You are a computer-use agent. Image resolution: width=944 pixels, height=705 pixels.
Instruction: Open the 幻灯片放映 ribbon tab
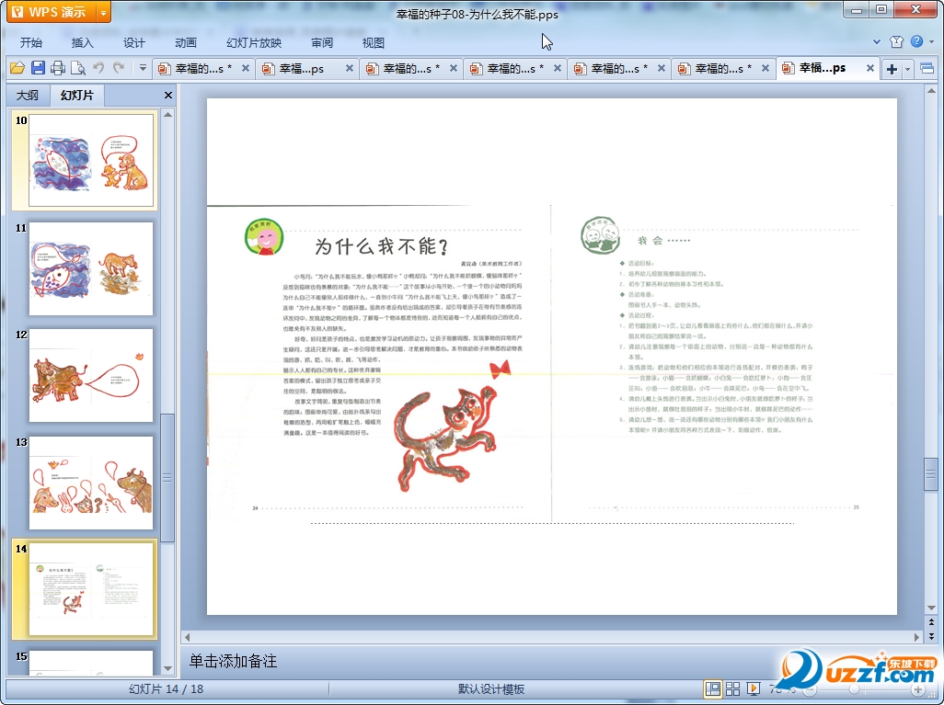coord(254,42)
